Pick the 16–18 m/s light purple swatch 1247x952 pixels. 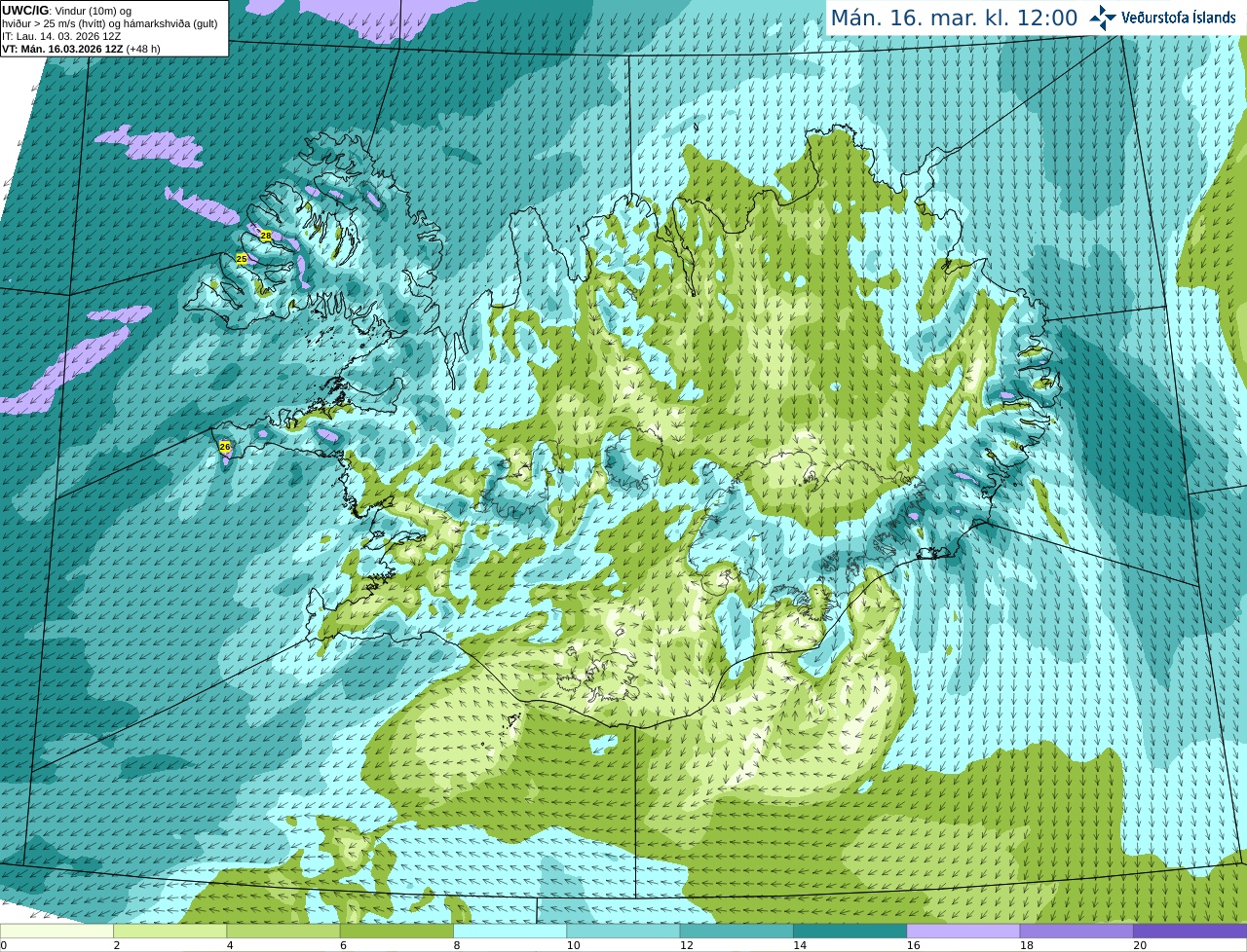(x=964, y=931)
